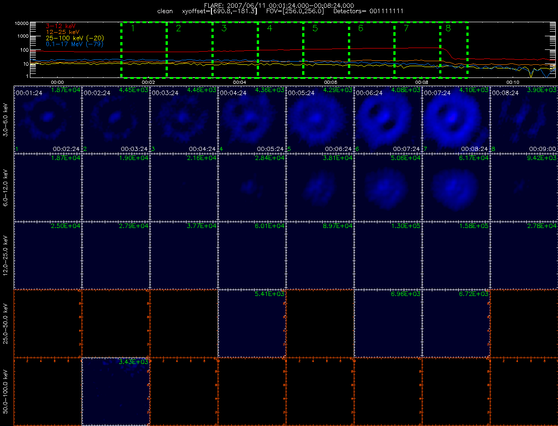Click the '4.08E+03' value in 3.0-6.0 keV row
This screenshot has width=558, height=426.
point(406,90)
